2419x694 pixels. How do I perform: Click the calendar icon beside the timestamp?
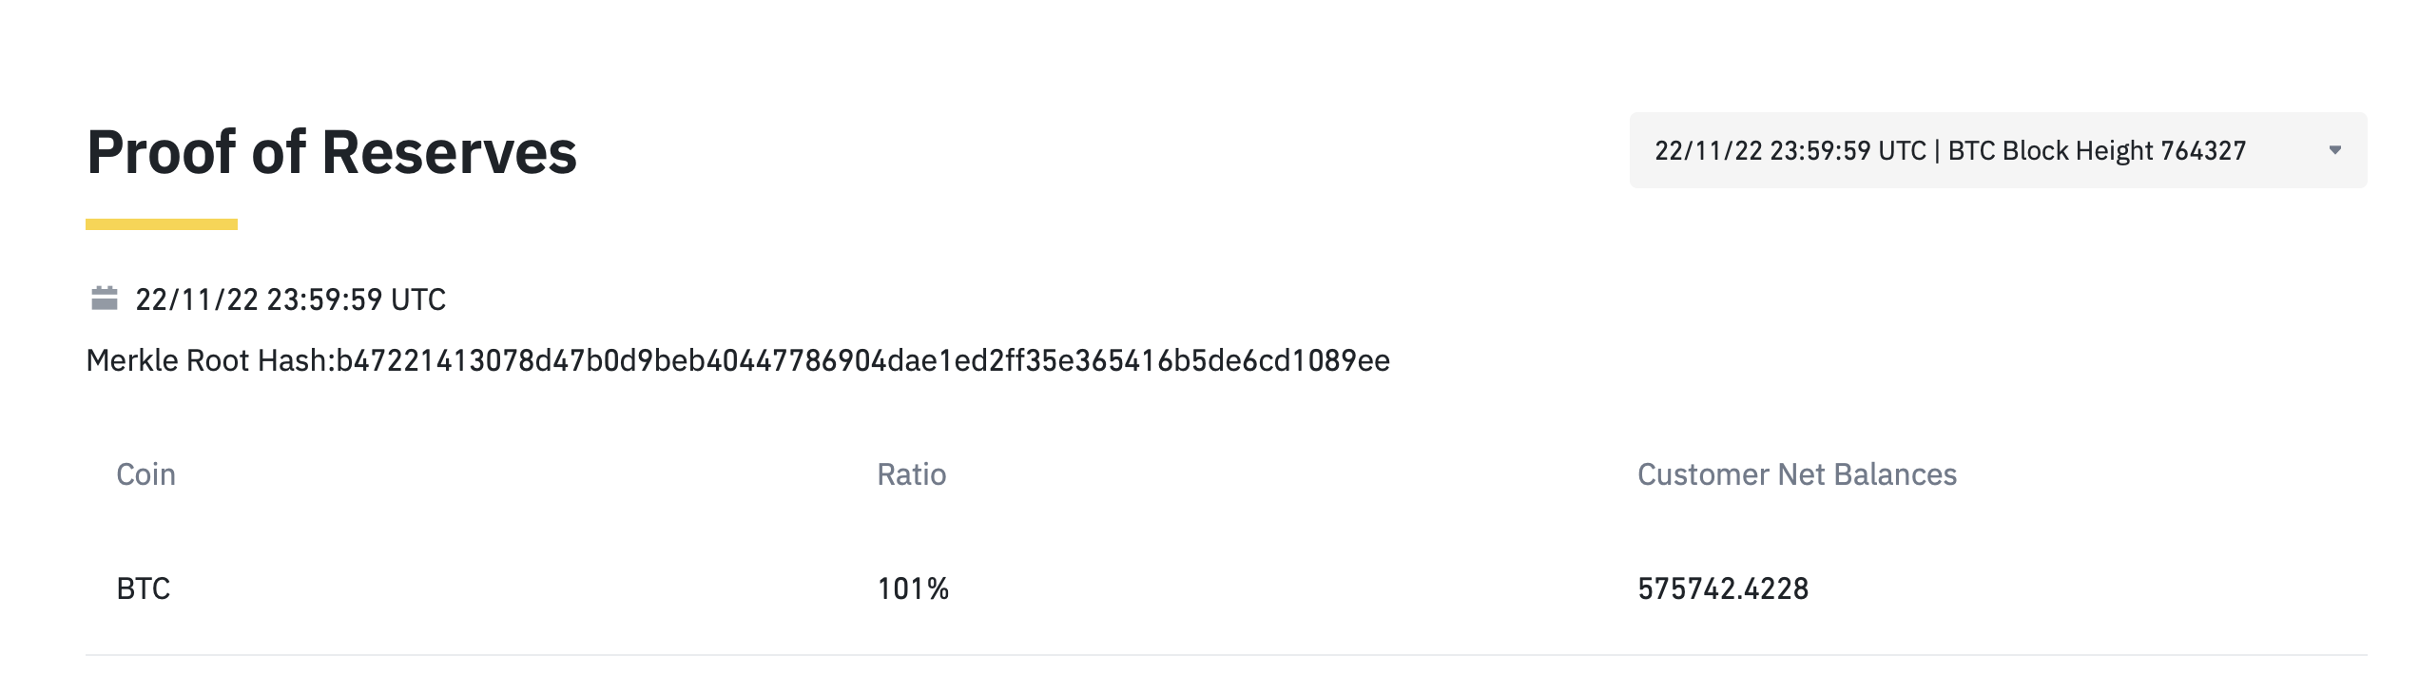tap(104, 299)
